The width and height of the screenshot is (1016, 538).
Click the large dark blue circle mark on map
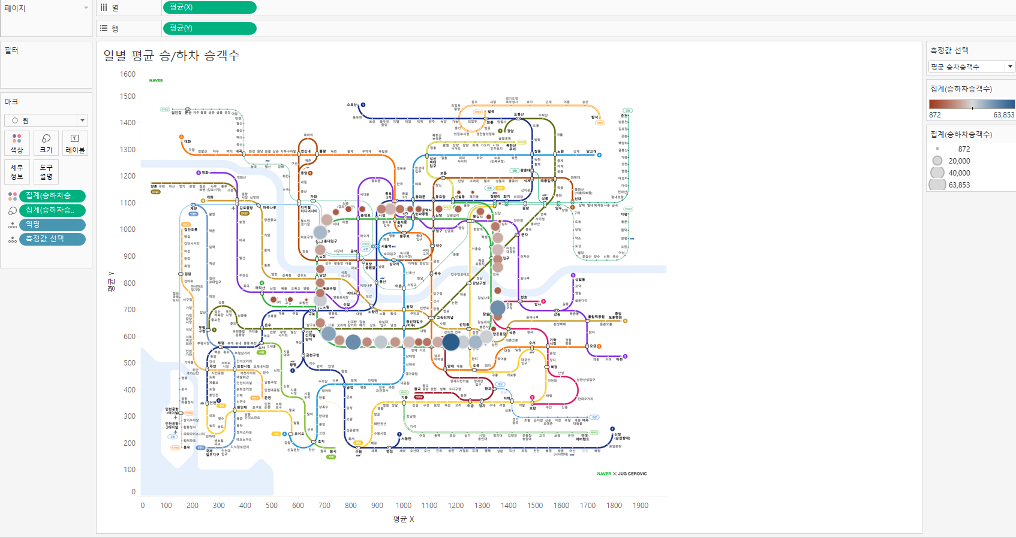click(x=451, y=342)
